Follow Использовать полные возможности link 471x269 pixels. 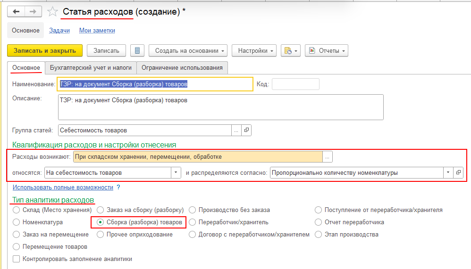(63, 187)
